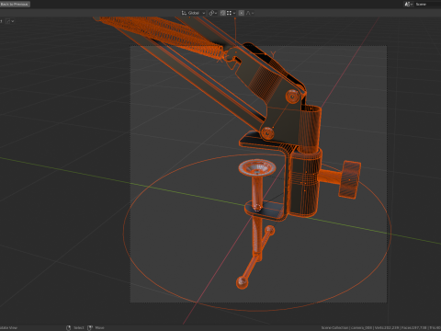Open the snap-to increment options dropdown
The height and width of the screenshot is (331, 441).
[231, 13]
